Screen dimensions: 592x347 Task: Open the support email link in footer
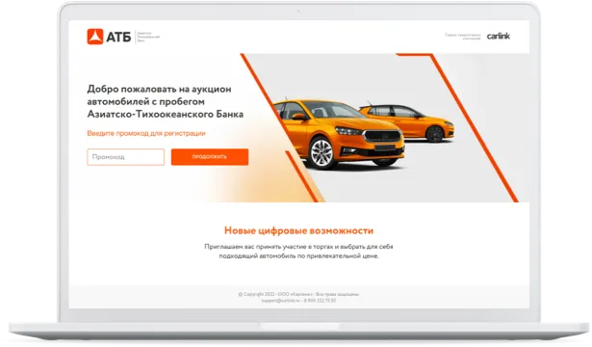[x=281, y=301]
